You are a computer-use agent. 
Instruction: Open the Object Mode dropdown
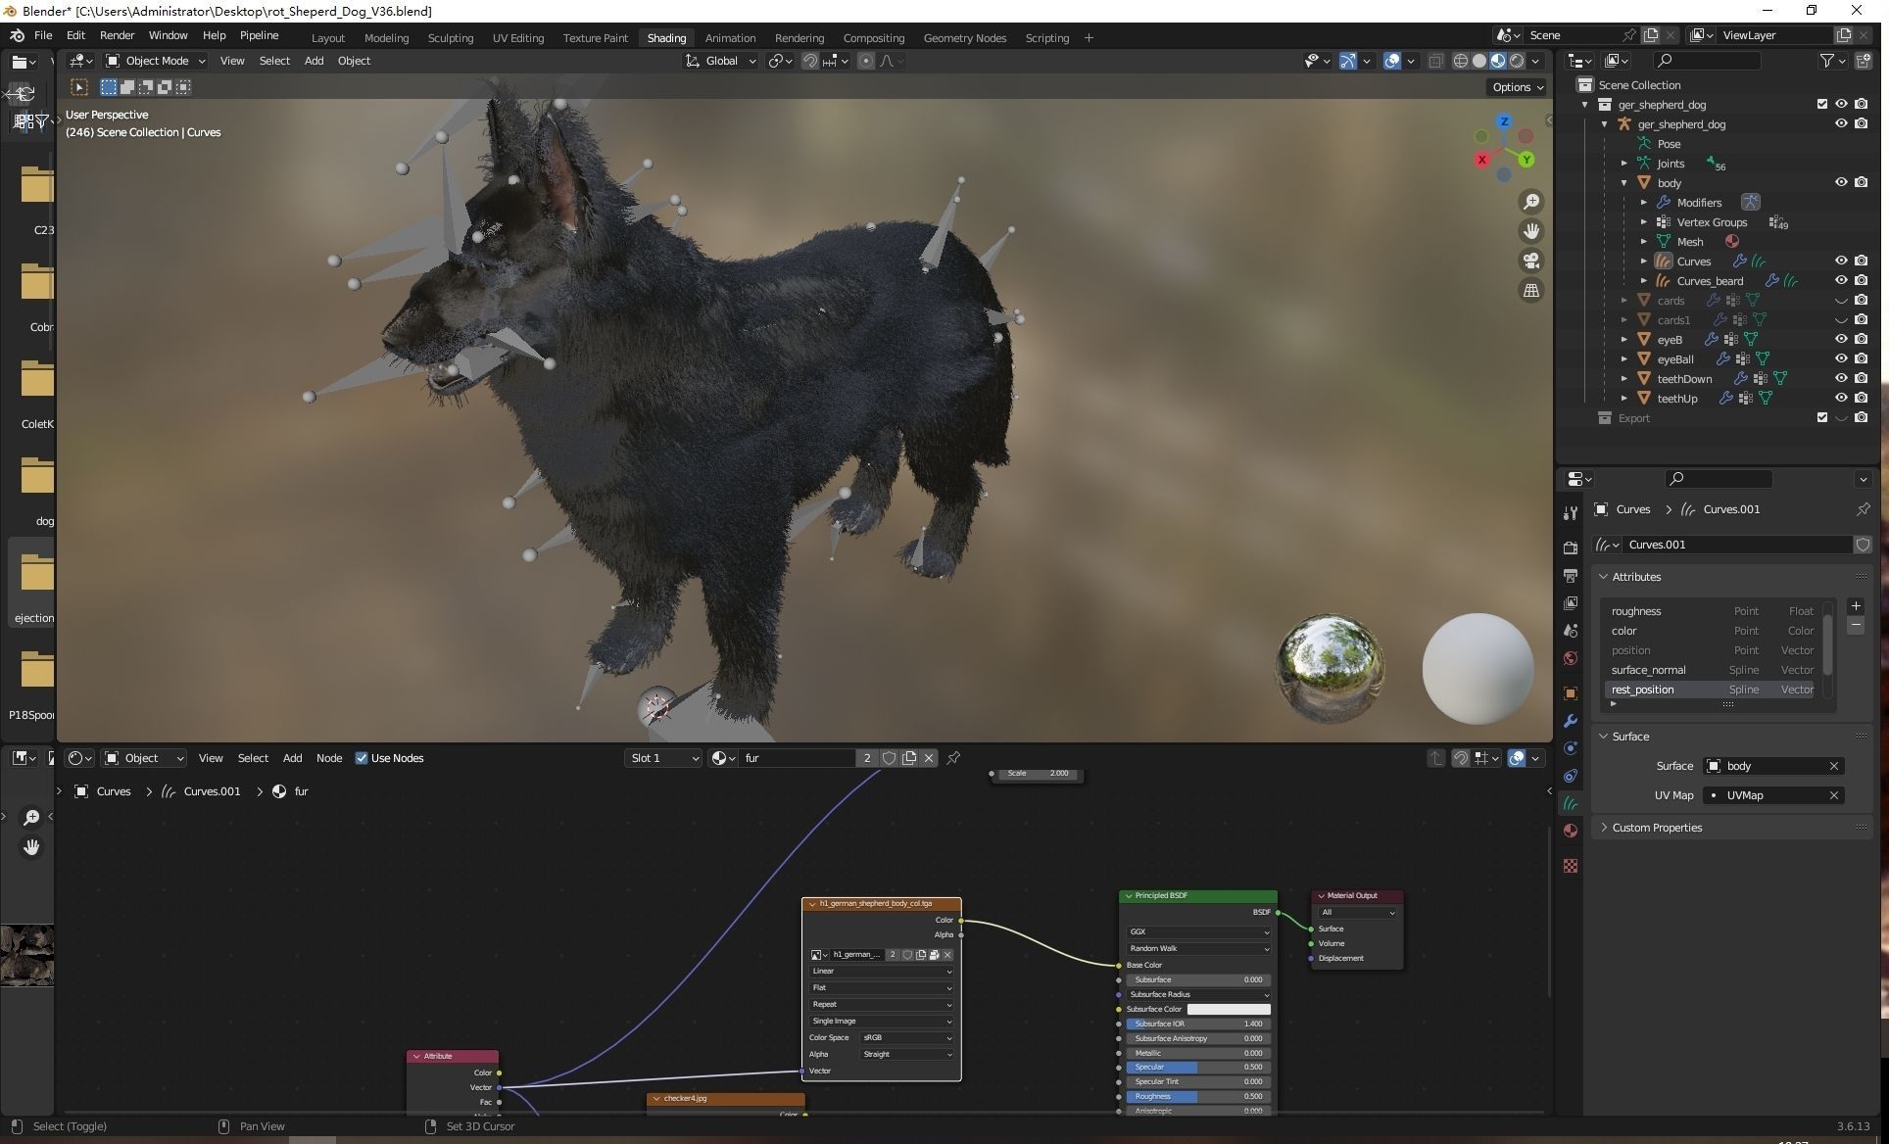pyautogui.click(x=155, y=61)
